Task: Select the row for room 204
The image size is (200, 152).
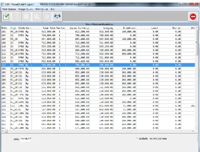Action: (98, 80)
